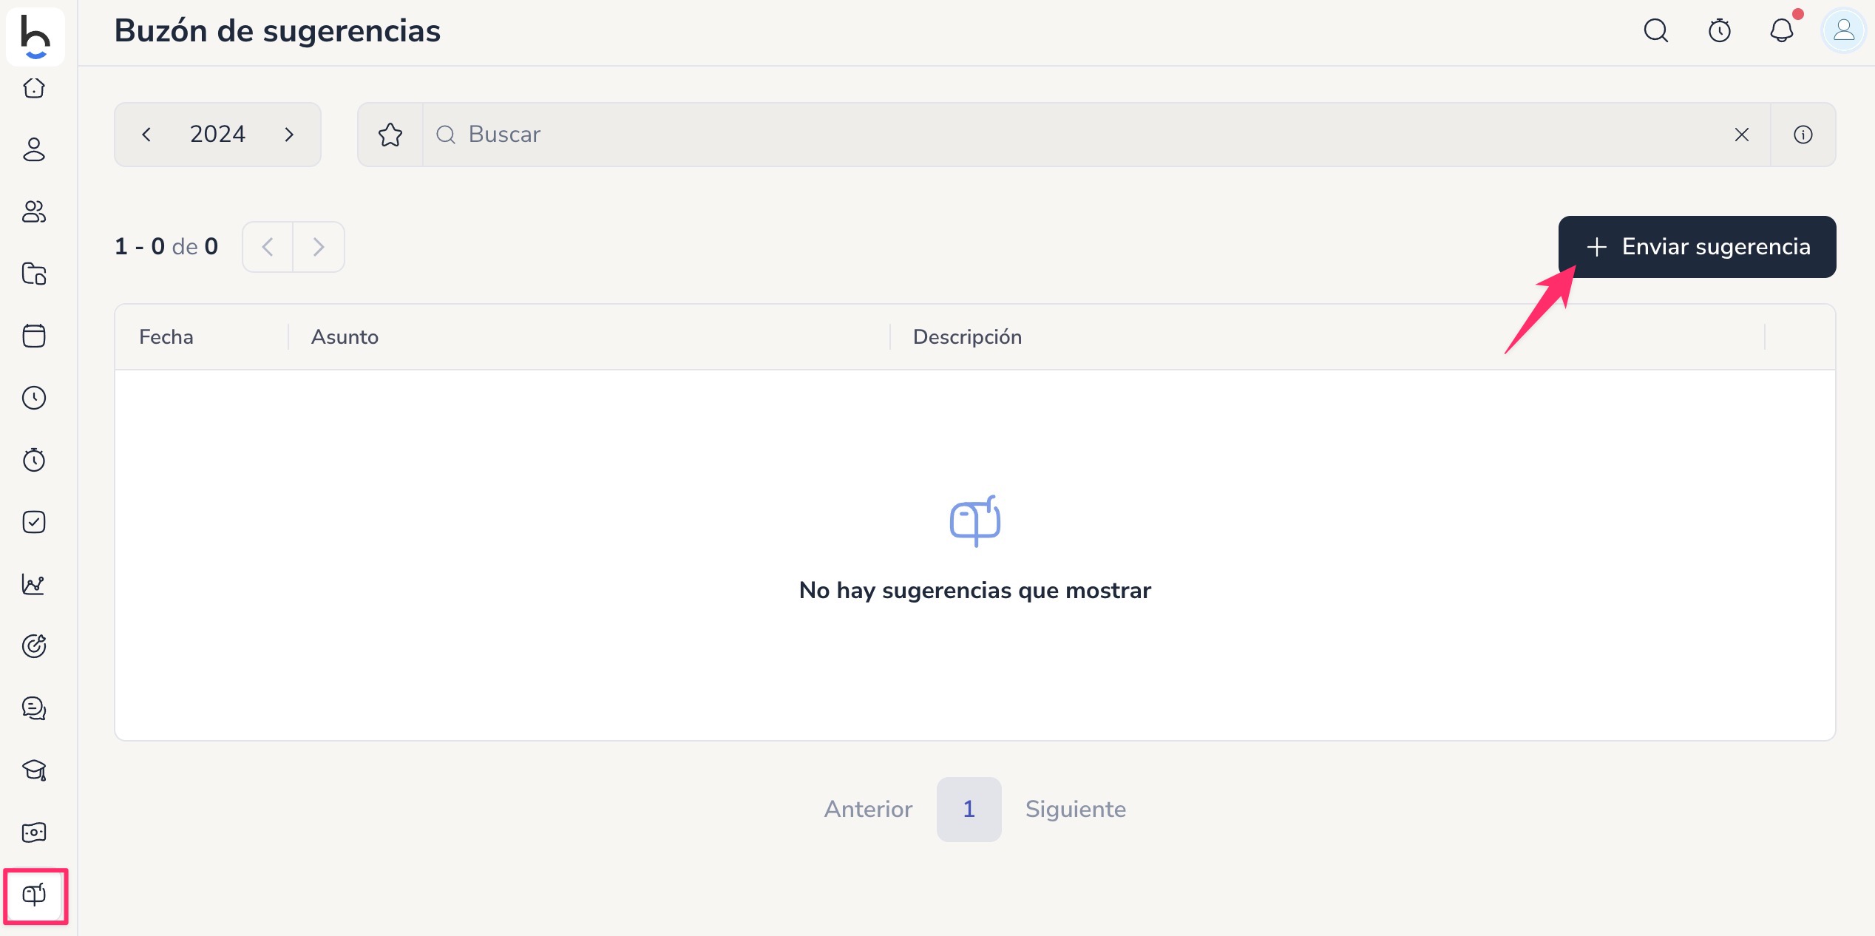The height and width of the screenshot is (936, 1875).
Task: Open the stopwatch sidebar icon
Action: [34, 460]
